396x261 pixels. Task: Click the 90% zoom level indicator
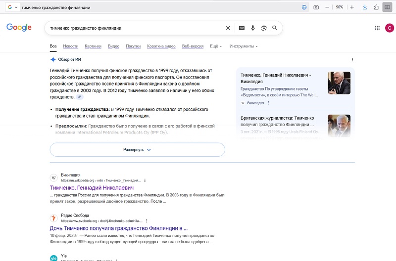pyautogui.click(x=340, y=7)
